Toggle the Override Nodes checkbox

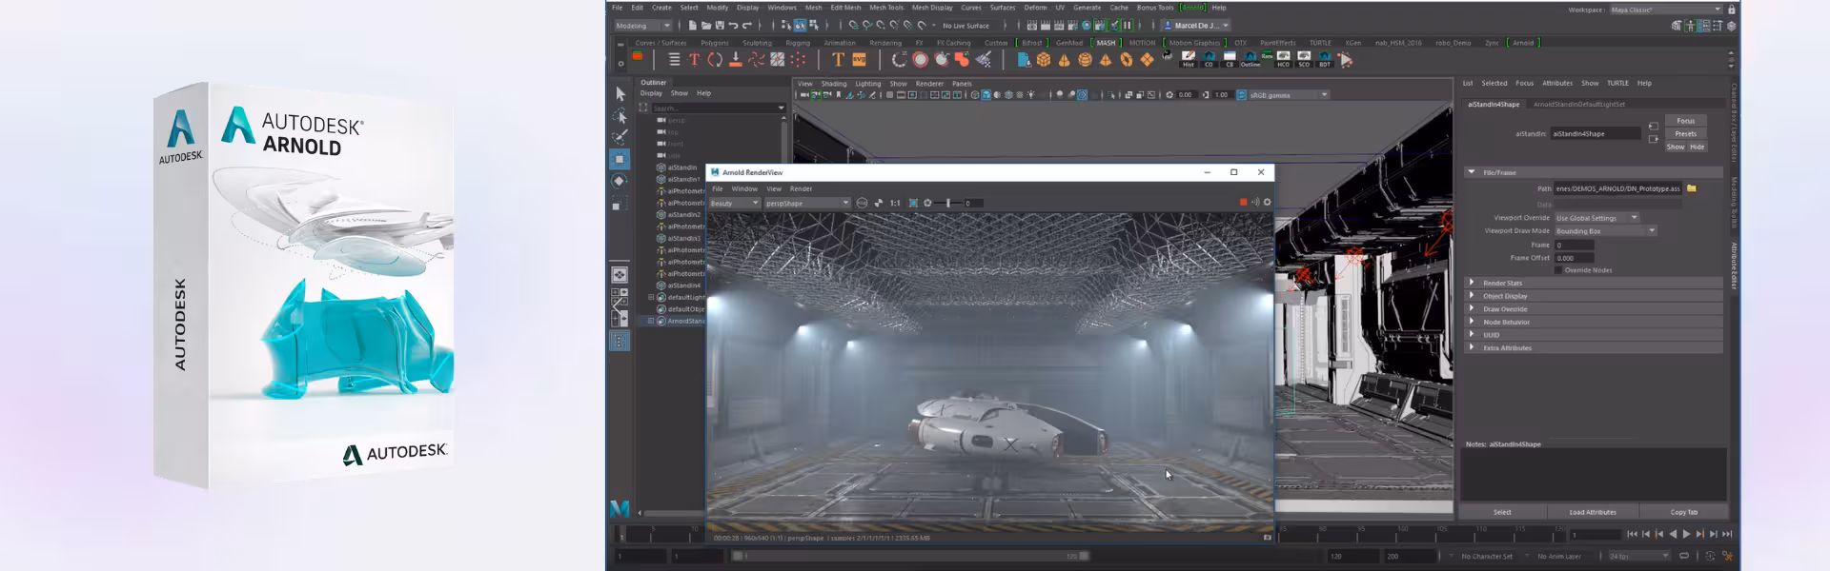click(1558, 270)
